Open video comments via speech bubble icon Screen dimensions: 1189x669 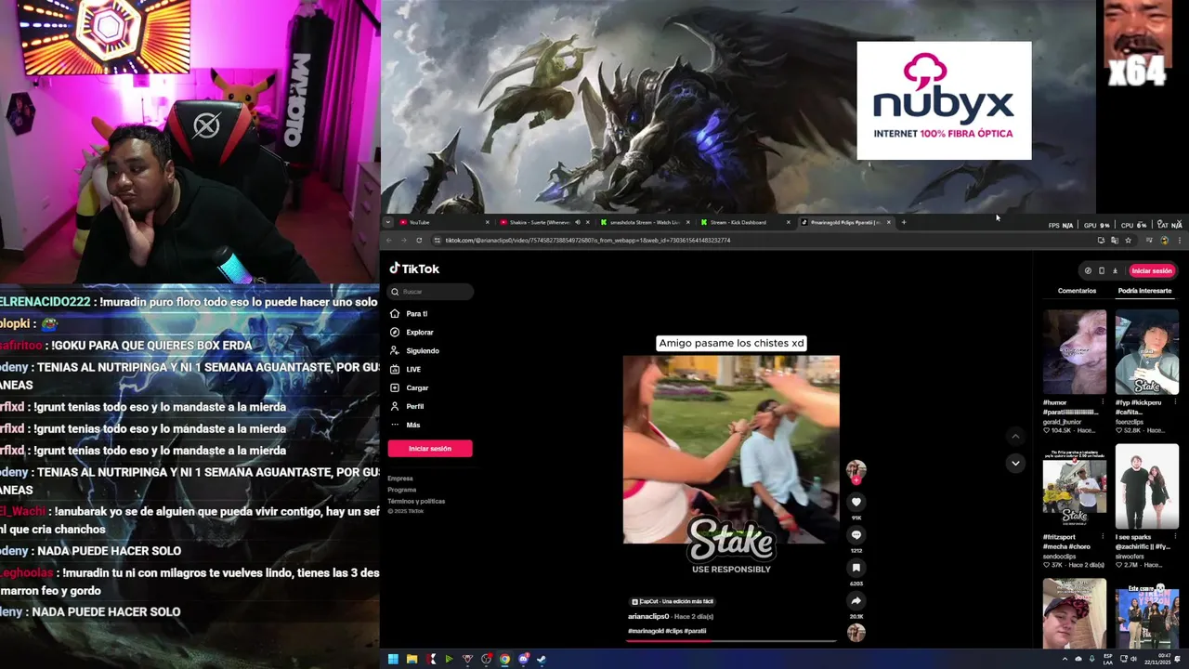click(x=856, y=535)
